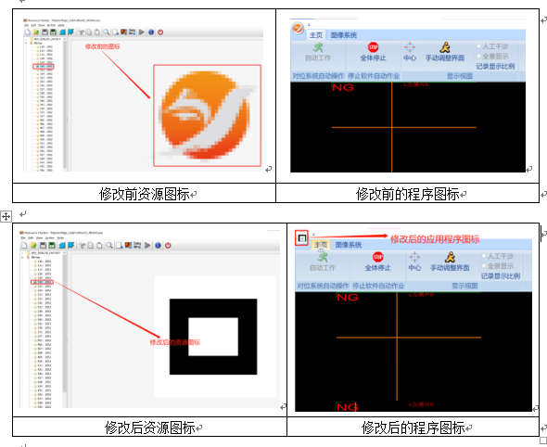The width and height of the screenshot is (547, 447).
Task: Click the 修改后资源图标 caption text
Action: (149, 428)
